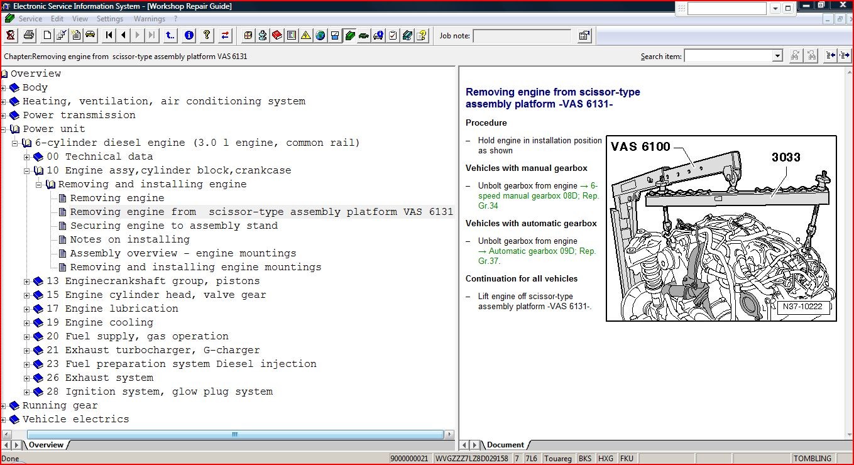Click the blue information icon
The height and width of the screenshot is (465, 854).
(189, 35)
